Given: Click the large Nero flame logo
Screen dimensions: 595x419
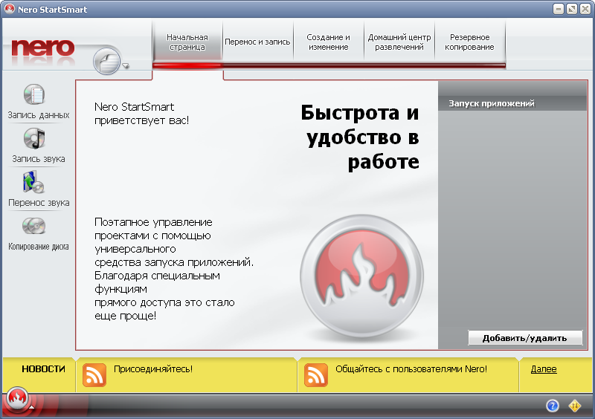Looking at the screenshot, I should 361,276.
